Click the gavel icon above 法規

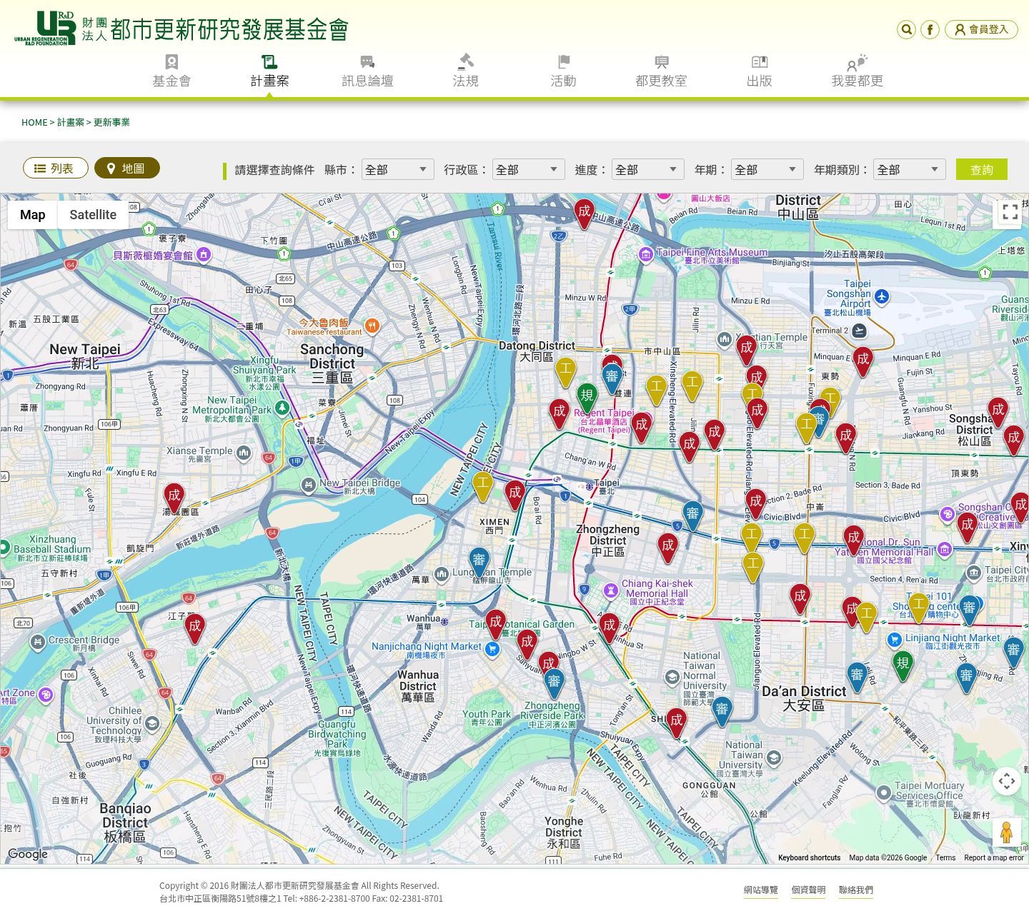click(465, 61)
